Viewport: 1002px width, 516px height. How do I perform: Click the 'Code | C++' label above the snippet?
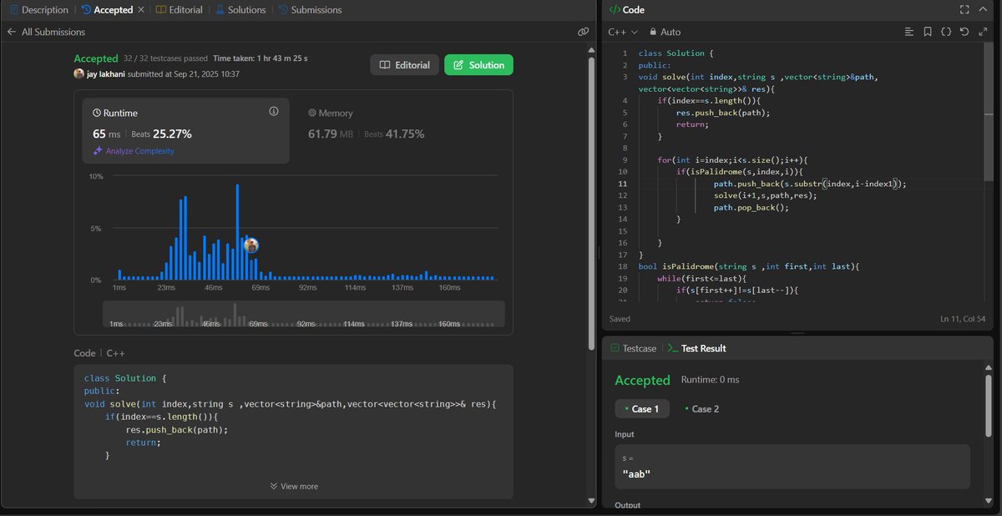(x=99, y=353)
